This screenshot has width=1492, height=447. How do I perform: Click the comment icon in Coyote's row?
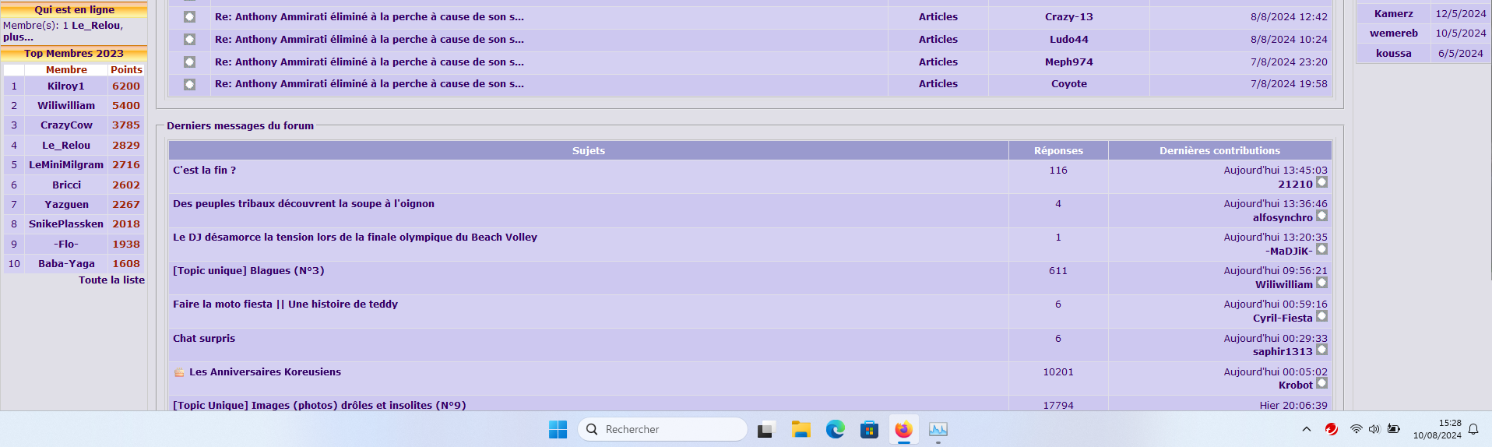click(189, 84)
